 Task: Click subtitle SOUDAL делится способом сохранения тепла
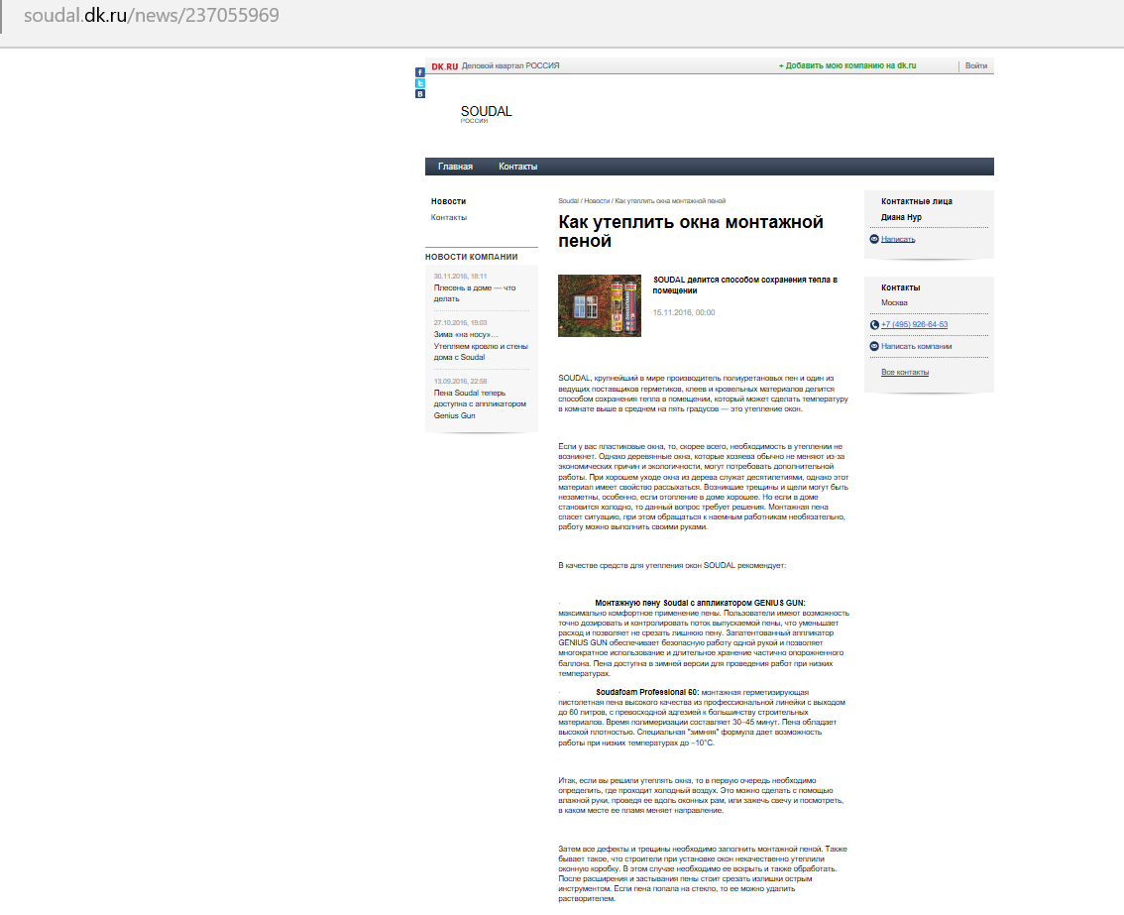tap(744, 286)
